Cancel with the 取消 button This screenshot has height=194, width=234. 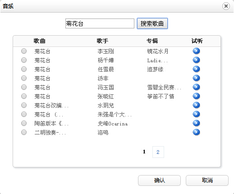pos(207,180)
